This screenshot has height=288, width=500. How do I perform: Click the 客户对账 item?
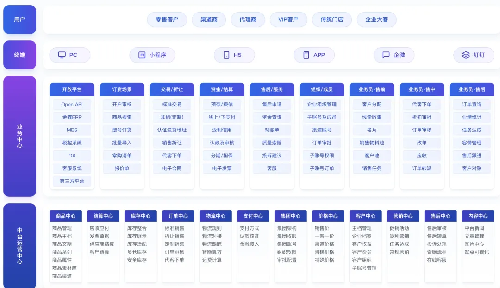[x=472, y=168]
